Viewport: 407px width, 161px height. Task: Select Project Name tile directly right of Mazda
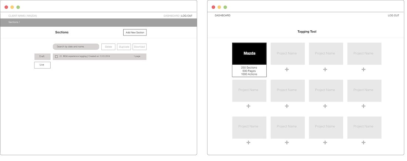point(287,54)
